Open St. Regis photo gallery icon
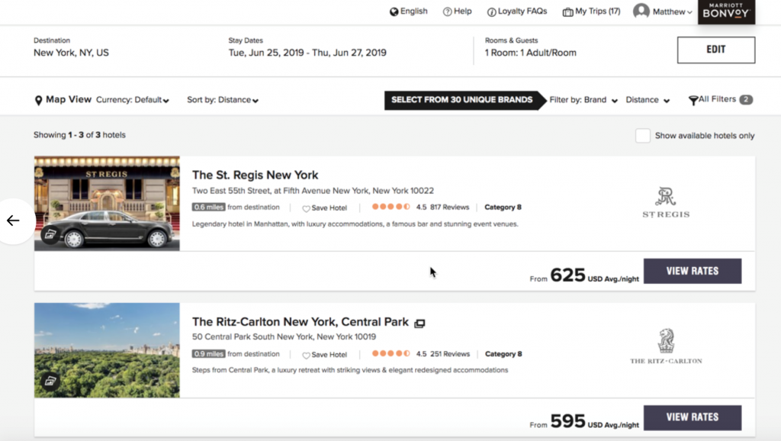This screenshot has width=781, height=441. pyautogui.click(x=50, y=234)
